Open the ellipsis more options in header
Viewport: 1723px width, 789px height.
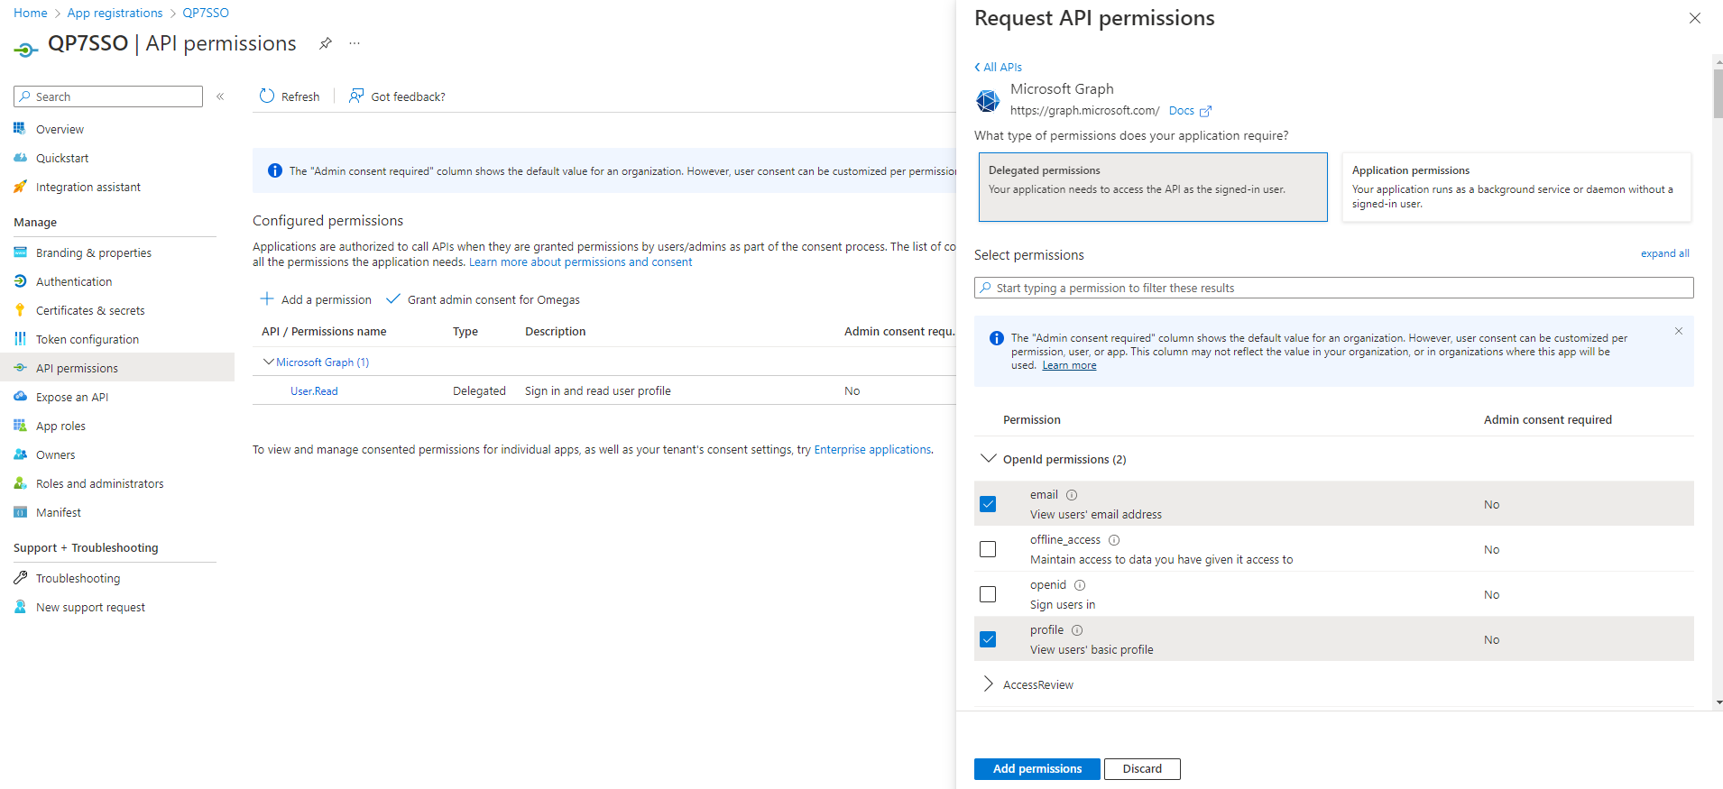tap(355, 43)
